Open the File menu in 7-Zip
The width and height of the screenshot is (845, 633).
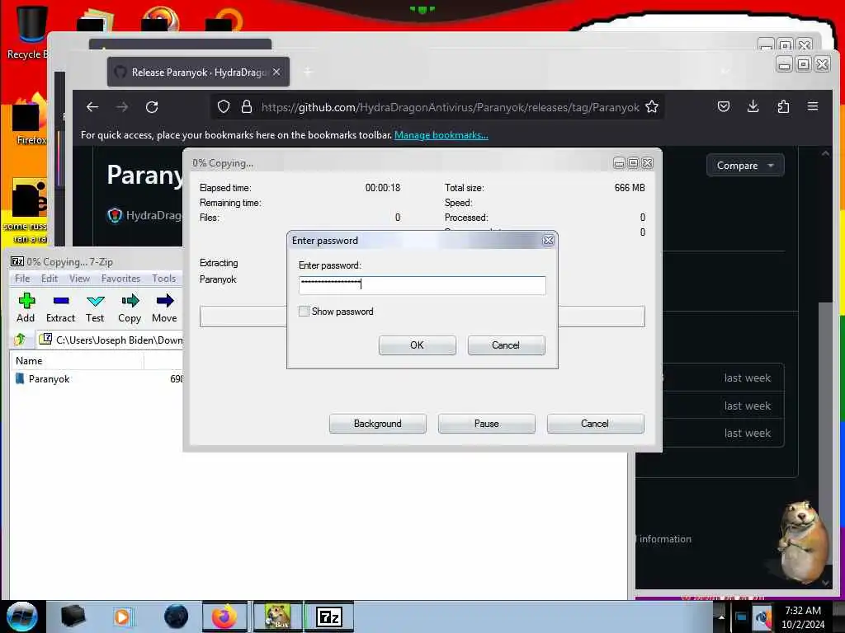[22, 279]
